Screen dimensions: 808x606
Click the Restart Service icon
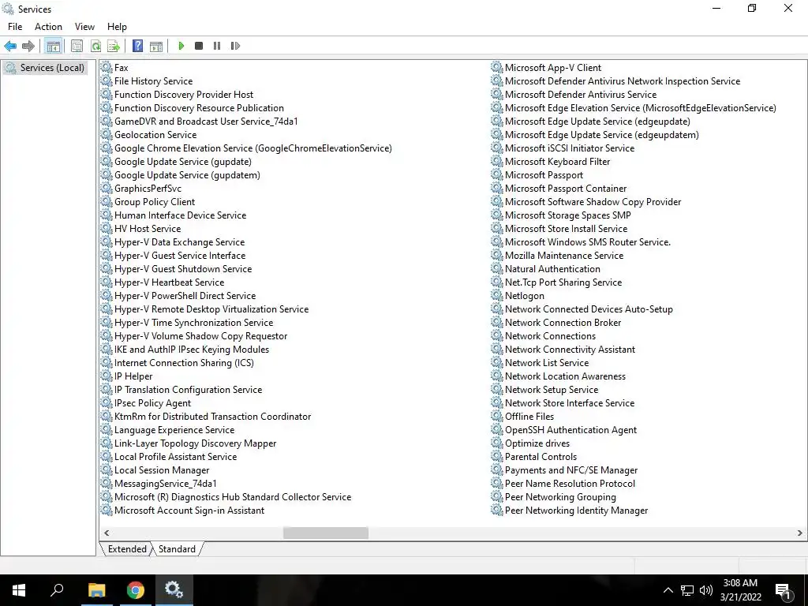235,46
